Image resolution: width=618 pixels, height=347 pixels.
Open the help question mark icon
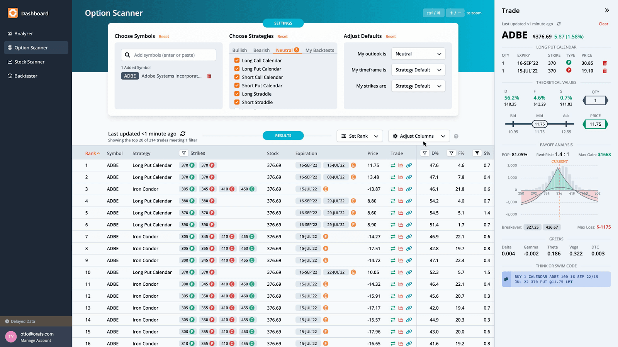point(456,136)
